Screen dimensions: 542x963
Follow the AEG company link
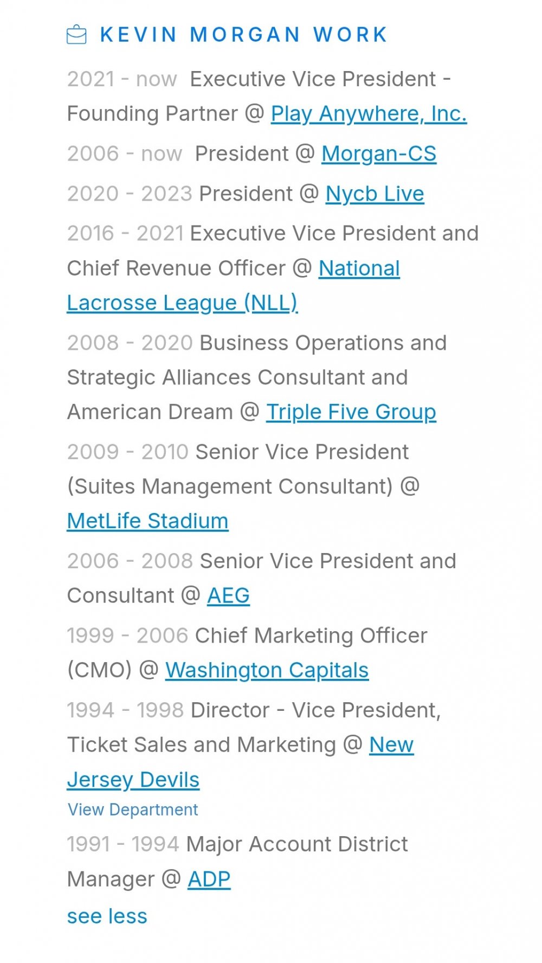point(228,595)
